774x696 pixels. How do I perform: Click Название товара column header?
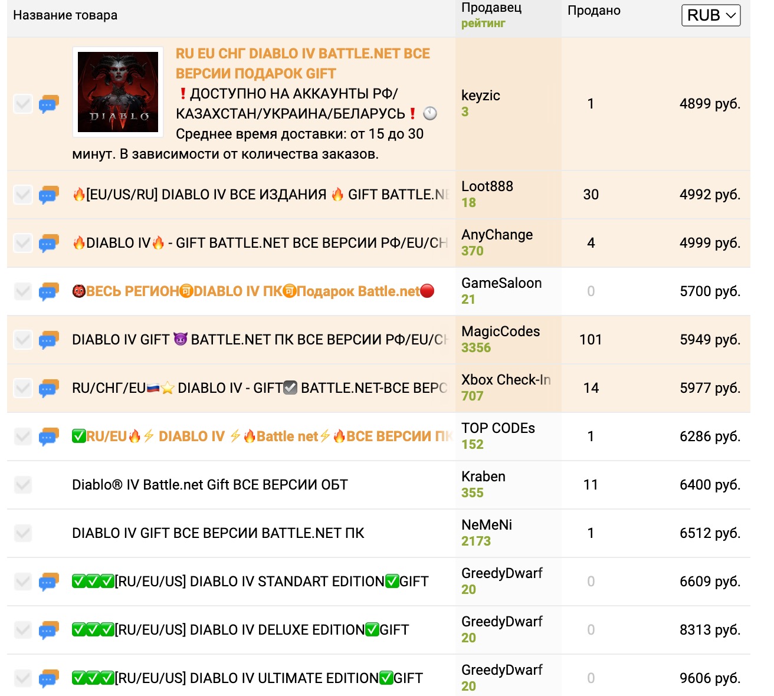click(x=65, y=15)
